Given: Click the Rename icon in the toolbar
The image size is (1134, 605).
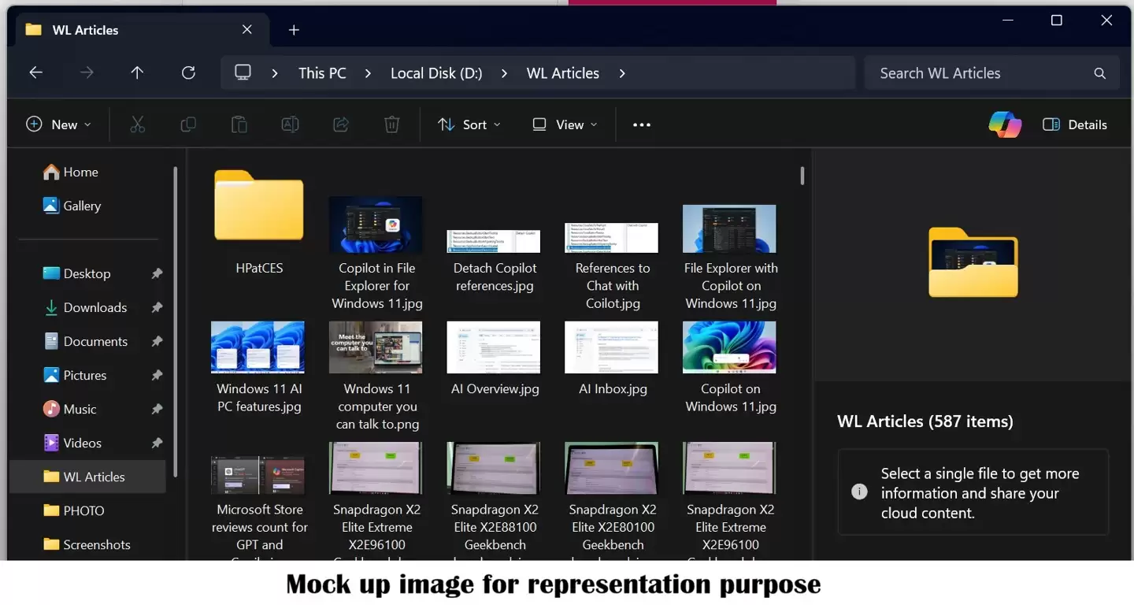Looking at the screenshot, I should (x=290, y=124).
